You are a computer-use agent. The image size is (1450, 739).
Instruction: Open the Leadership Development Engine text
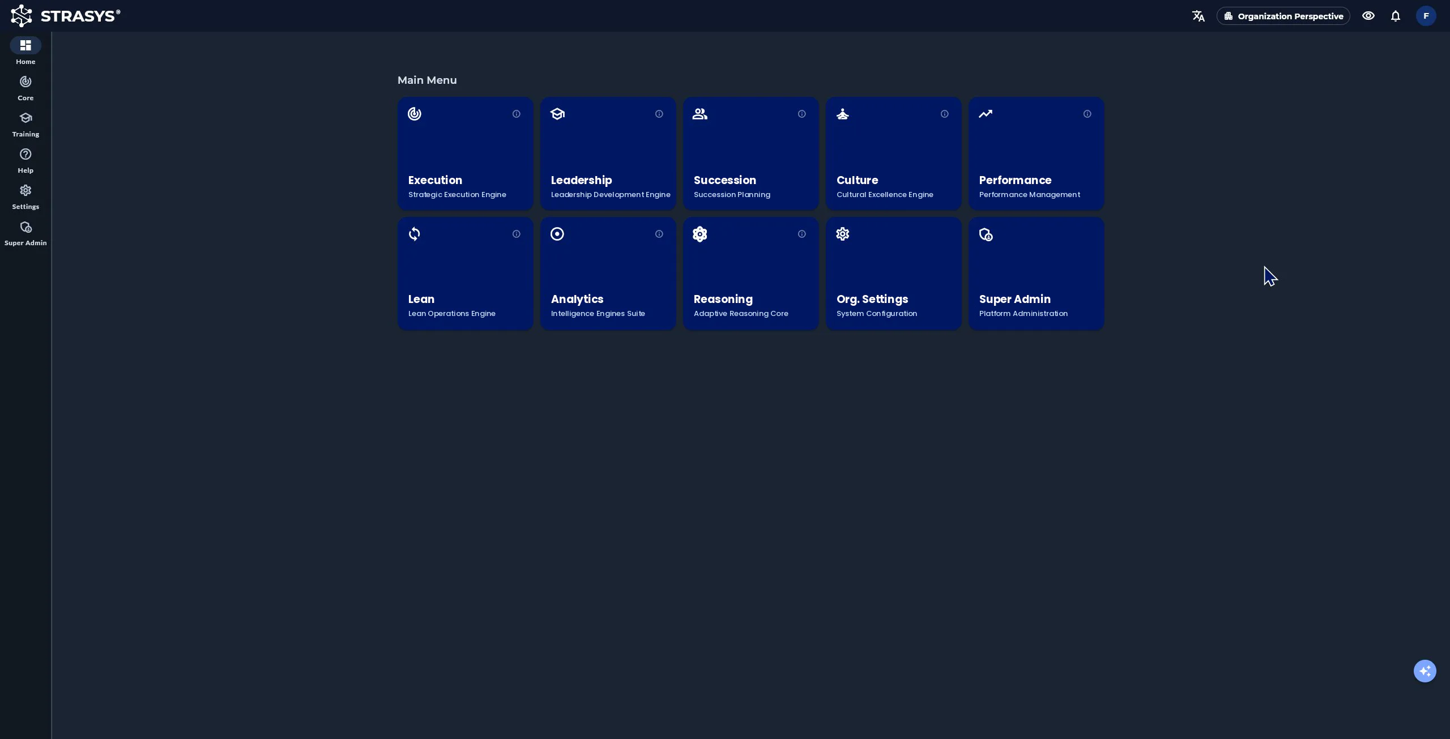click(x=611, y=194)
